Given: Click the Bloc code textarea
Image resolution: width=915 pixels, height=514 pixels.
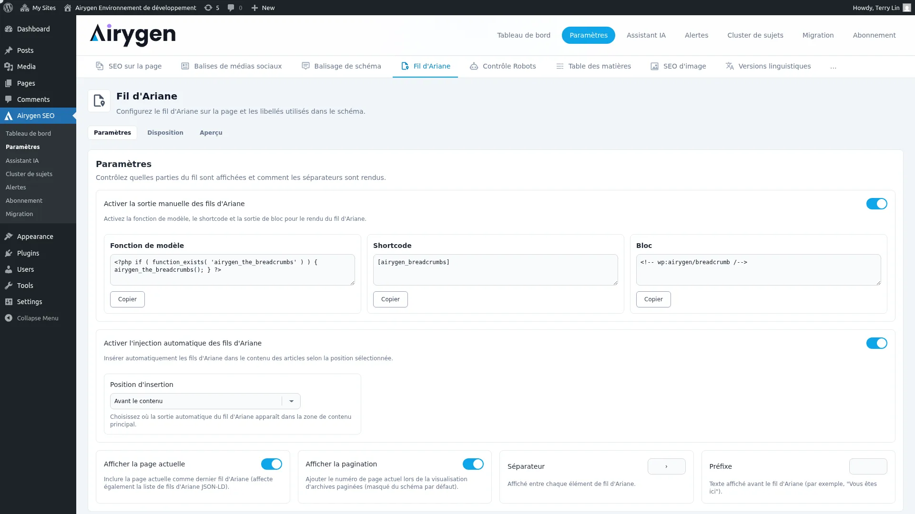Looking at the screenshot, I should point(759,270).
